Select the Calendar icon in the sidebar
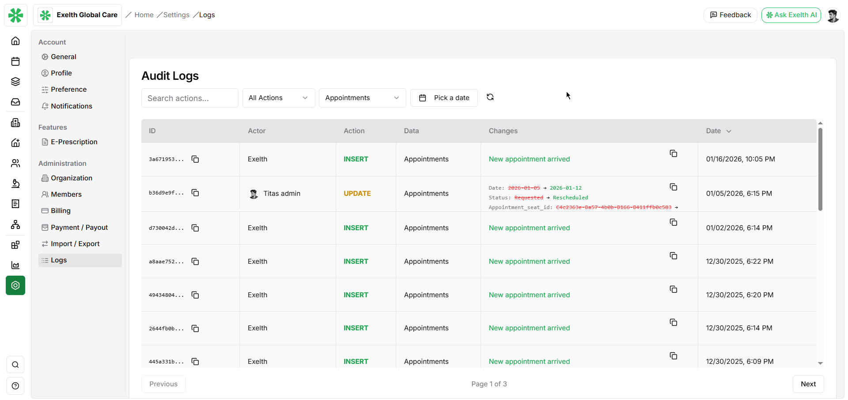 pyautogui.click(x=15, y=61)
